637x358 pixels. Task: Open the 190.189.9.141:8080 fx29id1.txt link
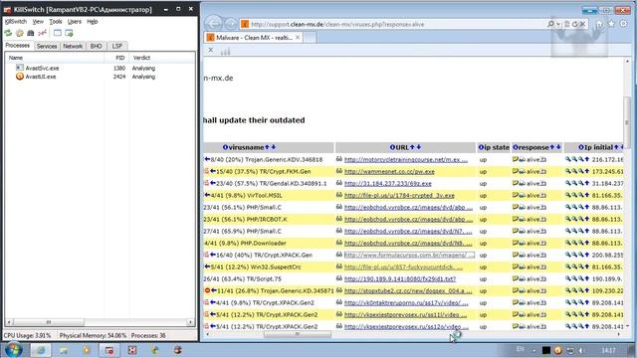click(x=400, y=279)
